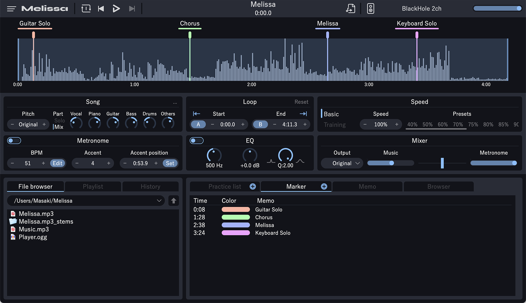Expand the Output Original dropdown
The width and height of the screenshot is (526, 303).
click(x=342, y=163)
